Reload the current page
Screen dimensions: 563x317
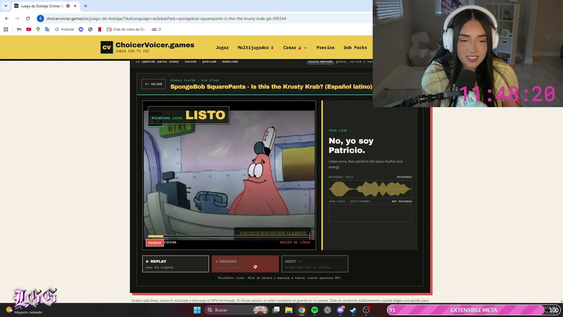28,18
